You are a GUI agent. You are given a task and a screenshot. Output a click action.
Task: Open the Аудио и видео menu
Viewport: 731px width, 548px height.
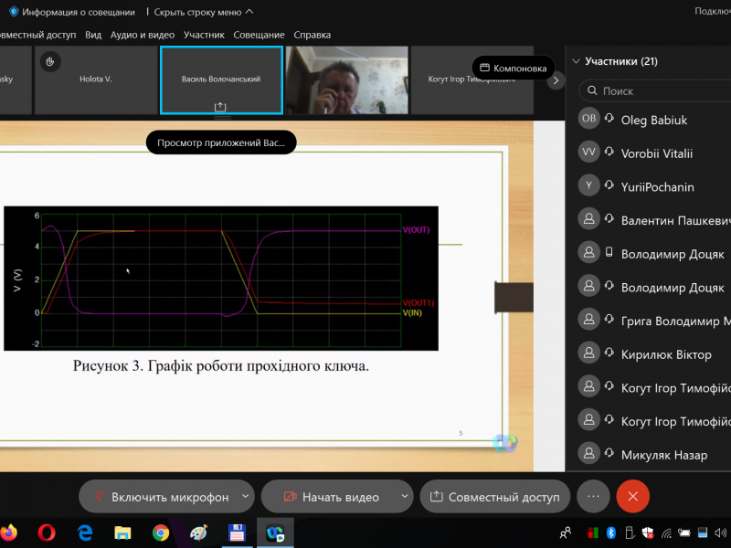pos(142,35)
